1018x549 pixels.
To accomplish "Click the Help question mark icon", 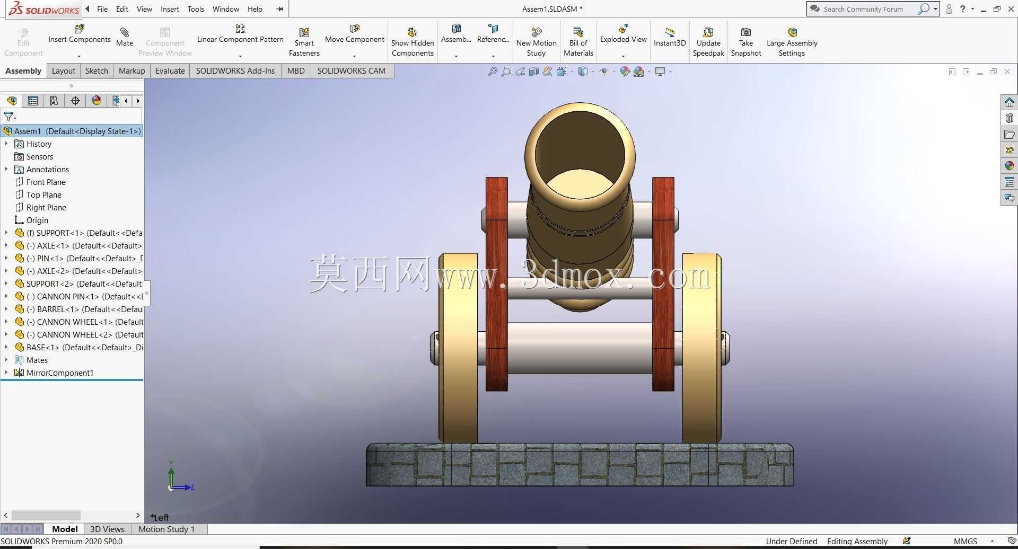I will coord(962,9).
